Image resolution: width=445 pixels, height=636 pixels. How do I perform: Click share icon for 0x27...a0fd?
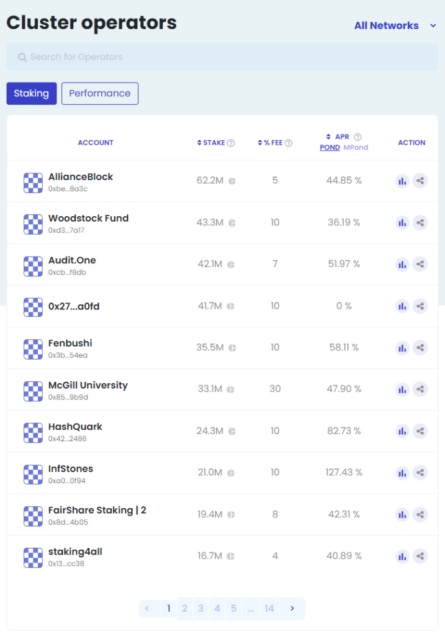(x=420, y=306)
